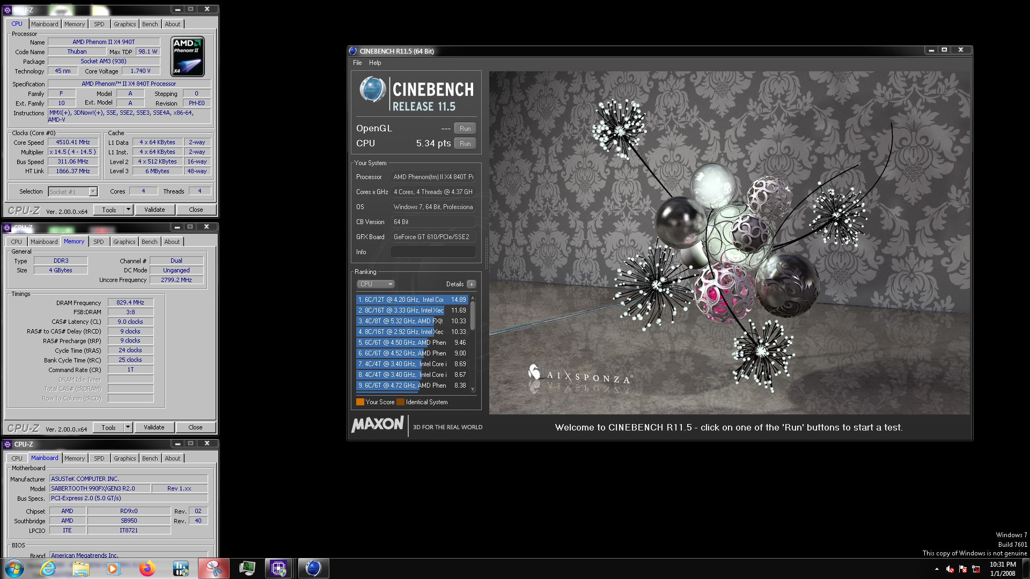Launch Internet Explorer from the taskbar
Image resolution: width=1030 pixels, height=579 pixels.
pyautogui.click(x=48, y=568)
